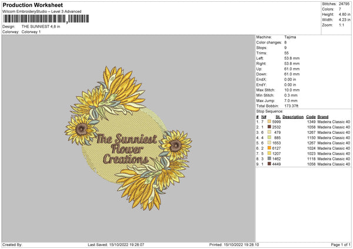Click the cream swatch beside 479 stitches
The width and height of the screenshot is (353, 249).
coord(269,132)
